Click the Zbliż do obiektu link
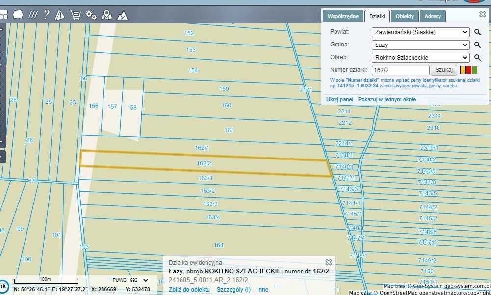The image size is (491, 295). (189, 290)
